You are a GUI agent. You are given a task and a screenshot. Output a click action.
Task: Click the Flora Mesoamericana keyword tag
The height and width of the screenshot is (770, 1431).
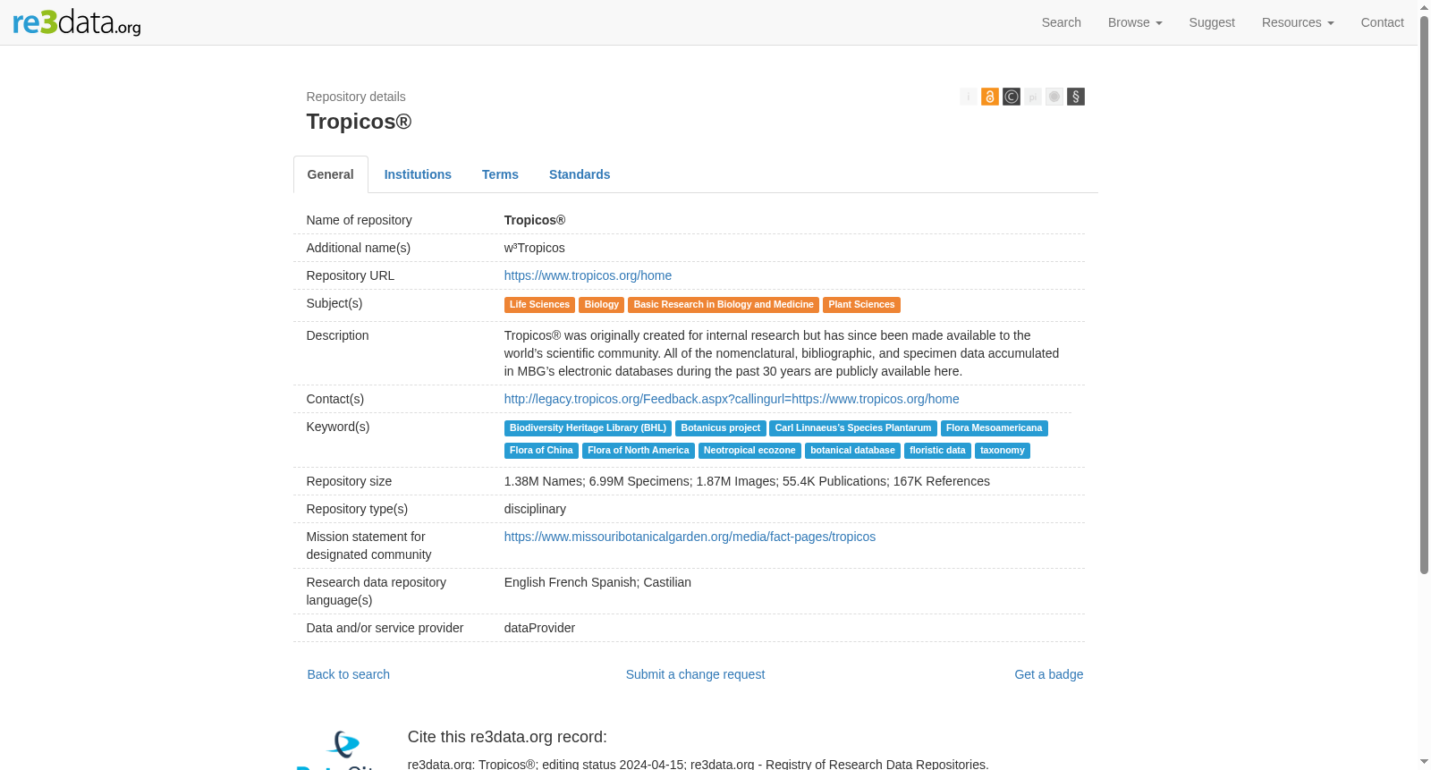(994, 428)
